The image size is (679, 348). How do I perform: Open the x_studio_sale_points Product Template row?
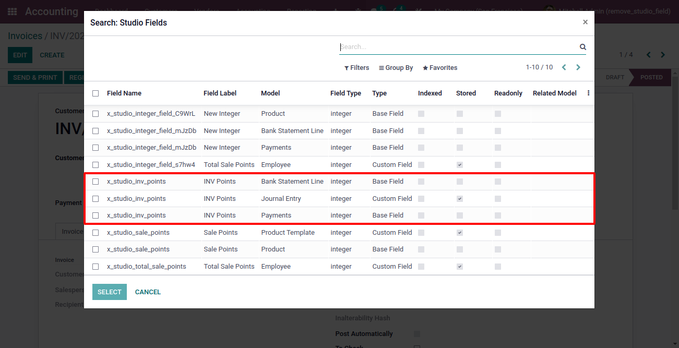(x=339, y=233)
